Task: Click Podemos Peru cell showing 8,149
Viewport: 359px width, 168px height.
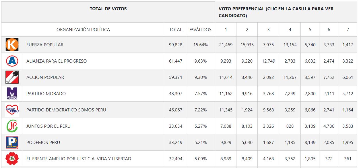Action: click(310, 142)
